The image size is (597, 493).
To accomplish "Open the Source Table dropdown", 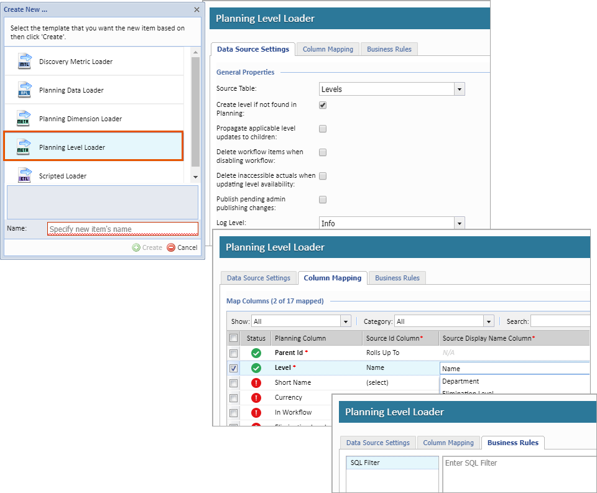I will pos(459,90).
